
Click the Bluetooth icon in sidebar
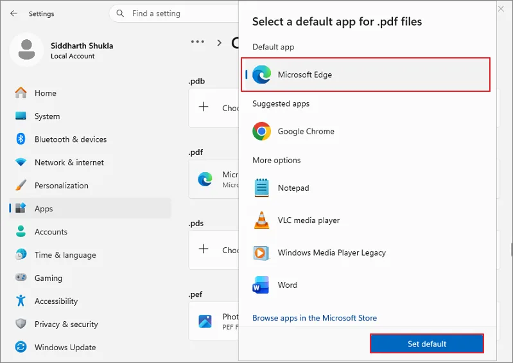(x=21, y=139)
